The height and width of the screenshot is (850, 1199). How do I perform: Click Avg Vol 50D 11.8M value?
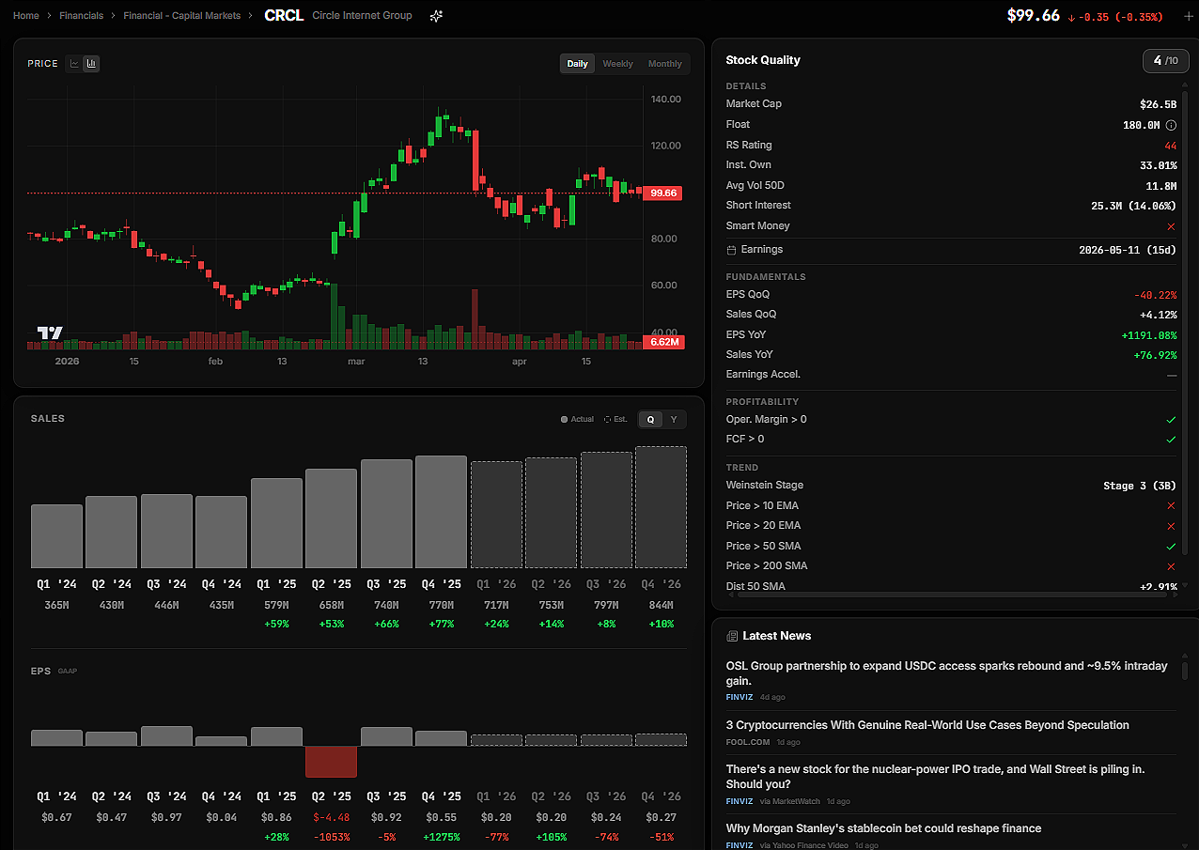[x=1160, y=186]
